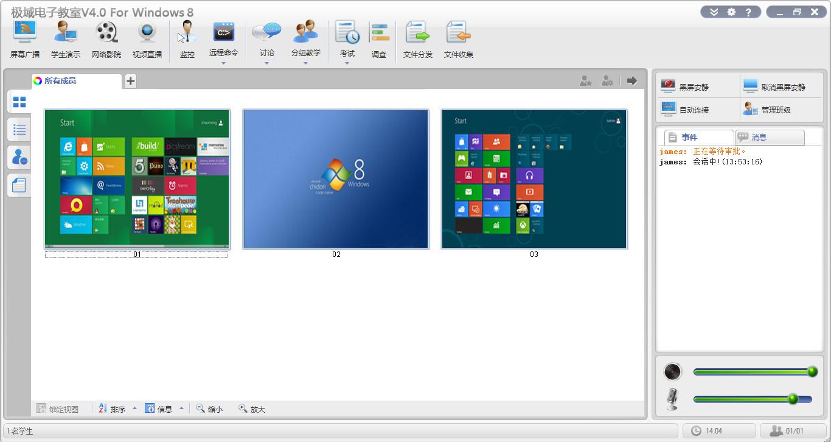Open help question mark icon
Screen dimensions: 831x442
click(x=749, y=12)
